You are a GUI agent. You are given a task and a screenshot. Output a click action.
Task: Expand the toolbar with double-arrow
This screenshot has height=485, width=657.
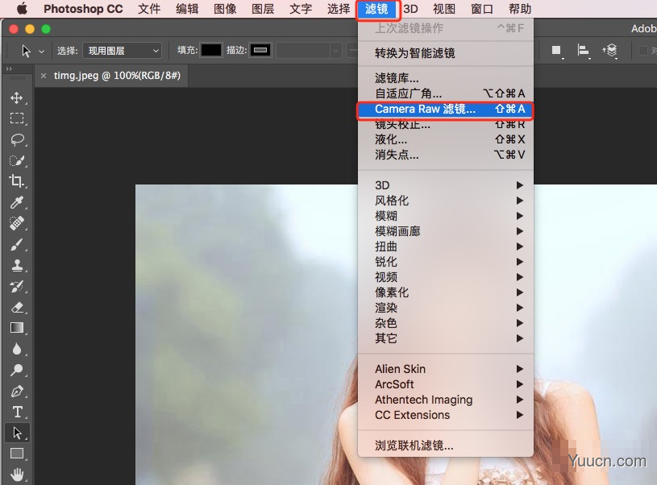tap(9, 68)
